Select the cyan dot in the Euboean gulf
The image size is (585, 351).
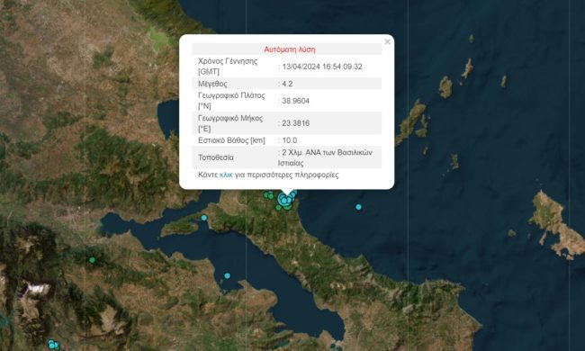click(x=227, y=276)
